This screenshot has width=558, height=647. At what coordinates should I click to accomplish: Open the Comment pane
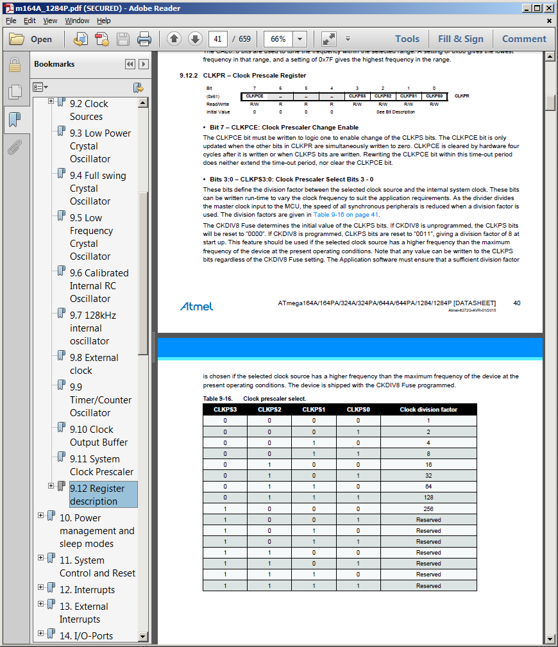click(524, 38)
